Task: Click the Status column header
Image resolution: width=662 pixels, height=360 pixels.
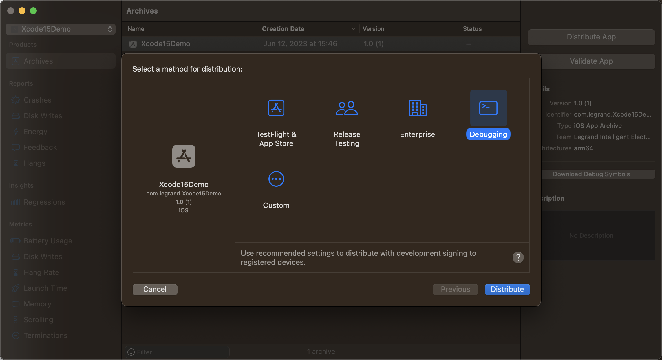Action: (472, 29)
